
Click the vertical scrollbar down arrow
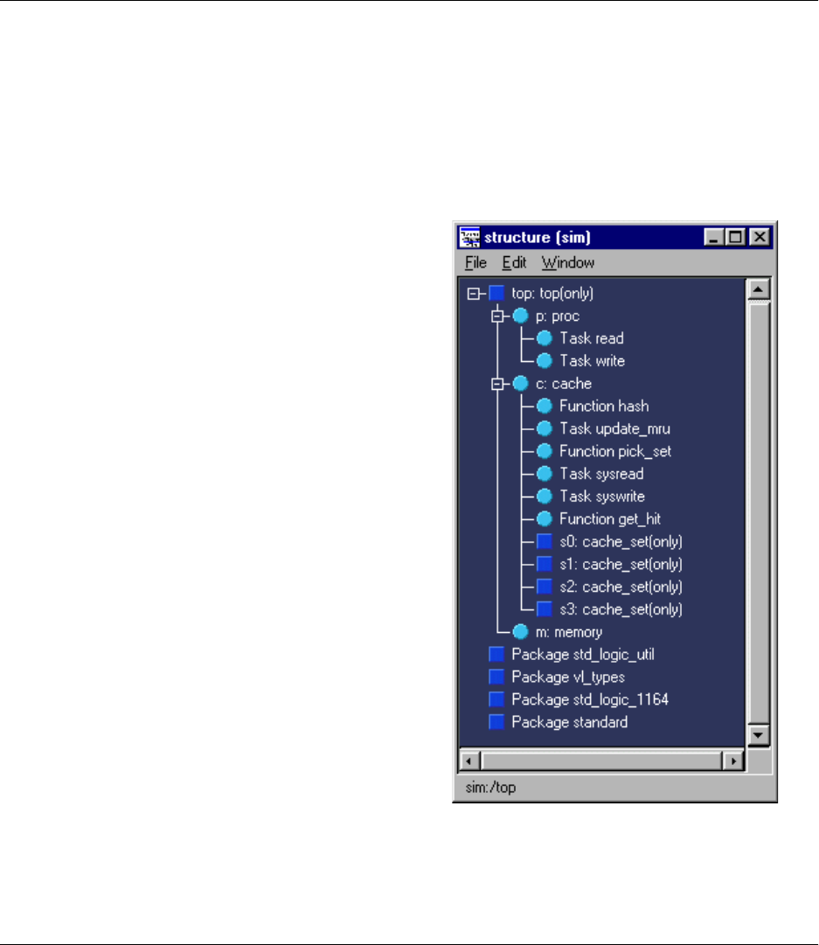(x=758, y=735)
